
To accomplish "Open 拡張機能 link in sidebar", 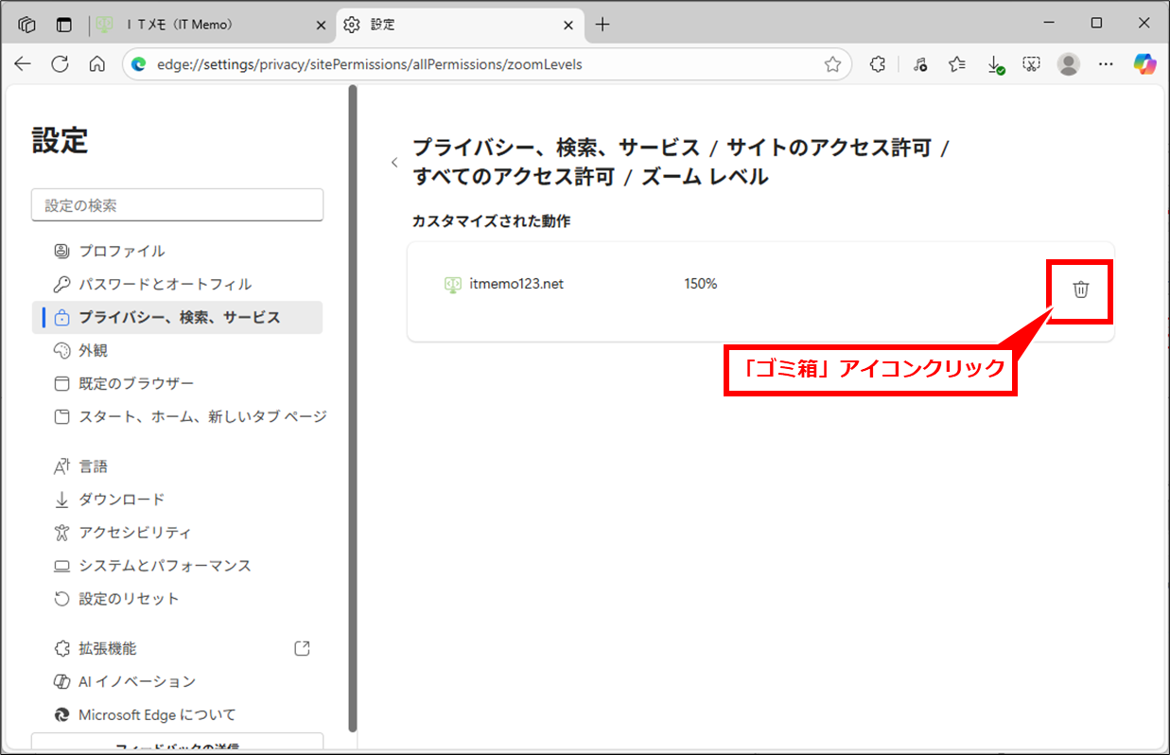I will point(107,648).
